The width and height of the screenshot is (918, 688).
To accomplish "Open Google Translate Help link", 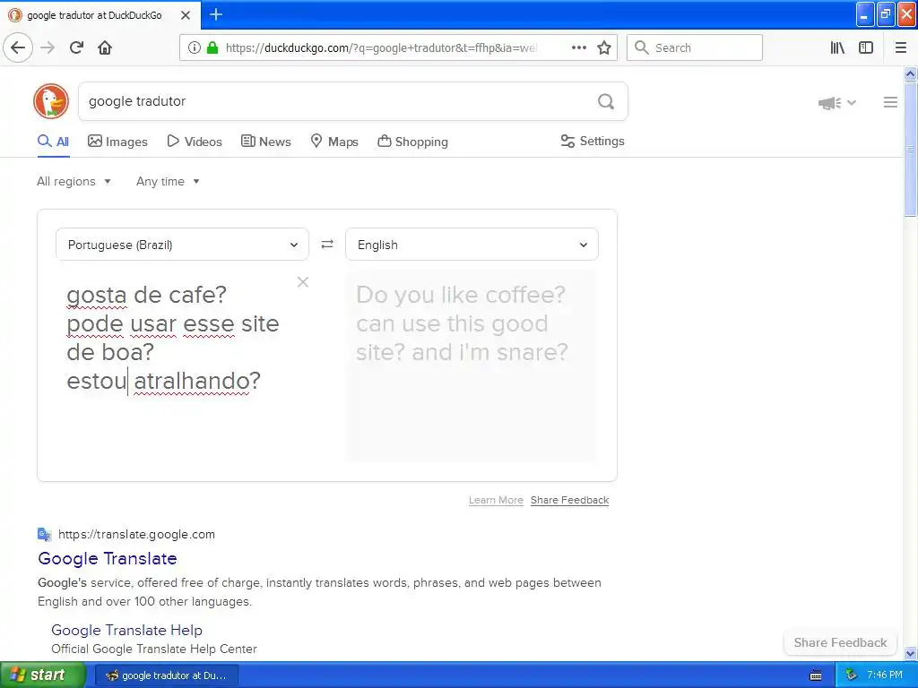I will (x=126, y=630).
